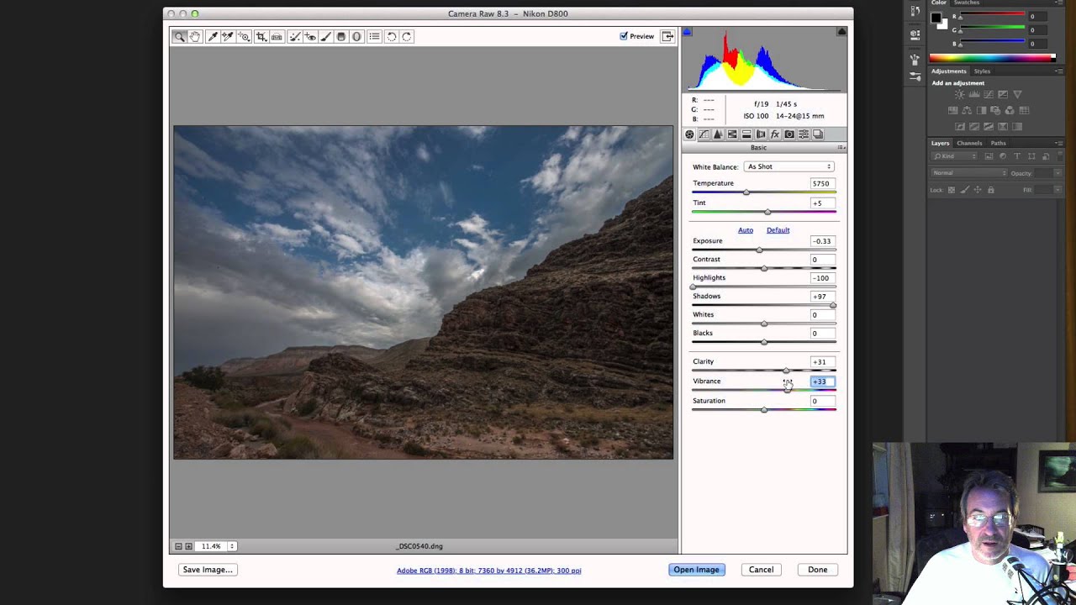Click the Cancel button
The width and height of the screenshot is (1076, 605).
pos(761,570)
